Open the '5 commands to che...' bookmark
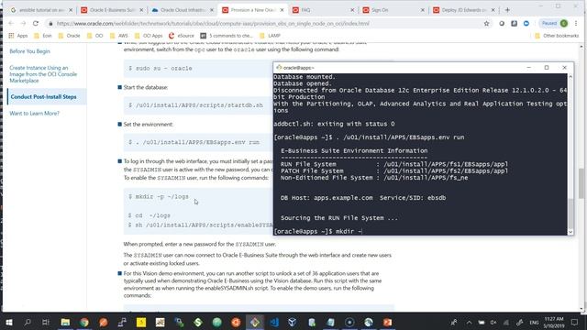 tap(227, 36)
